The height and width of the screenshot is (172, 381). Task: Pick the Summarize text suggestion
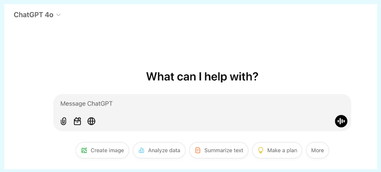click(x=219, y=150)
